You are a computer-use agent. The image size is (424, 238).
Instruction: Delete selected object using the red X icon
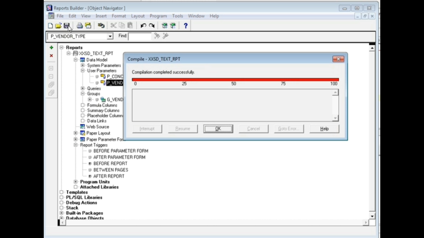click(x=51, y=56)
